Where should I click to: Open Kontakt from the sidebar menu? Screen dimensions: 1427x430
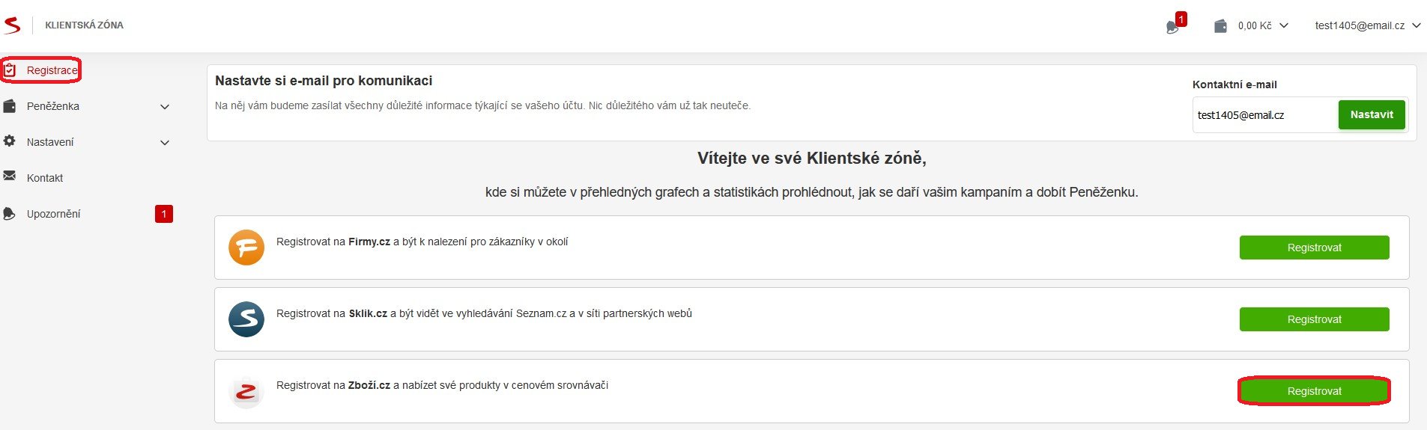tap(45, 178)
